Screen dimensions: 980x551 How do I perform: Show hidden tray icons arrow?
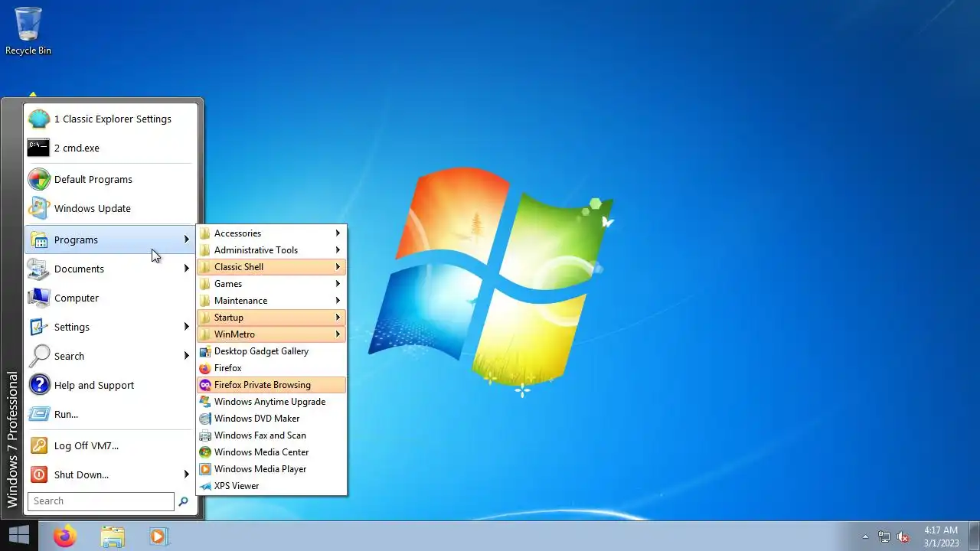pos(866,536)
